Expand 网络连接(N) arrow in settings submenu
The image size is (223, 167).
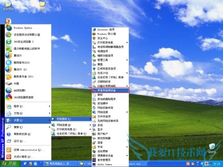tap(90, 125)
